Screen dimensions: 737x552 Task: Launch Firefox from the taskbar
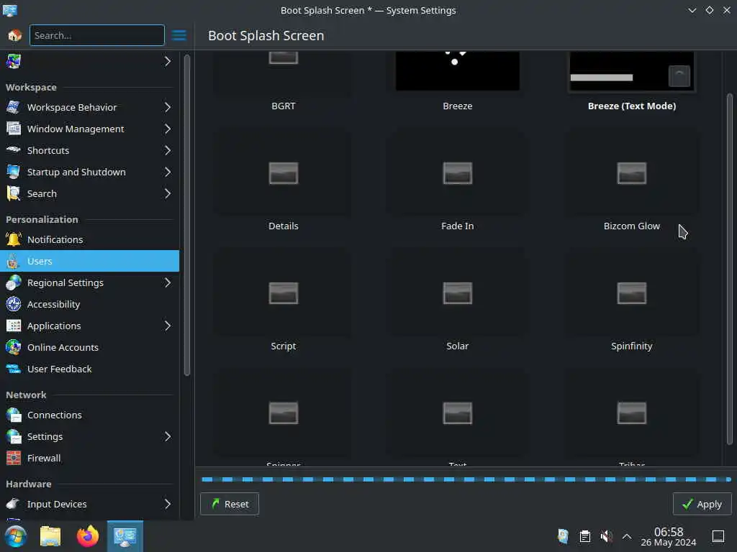(88, 536)
